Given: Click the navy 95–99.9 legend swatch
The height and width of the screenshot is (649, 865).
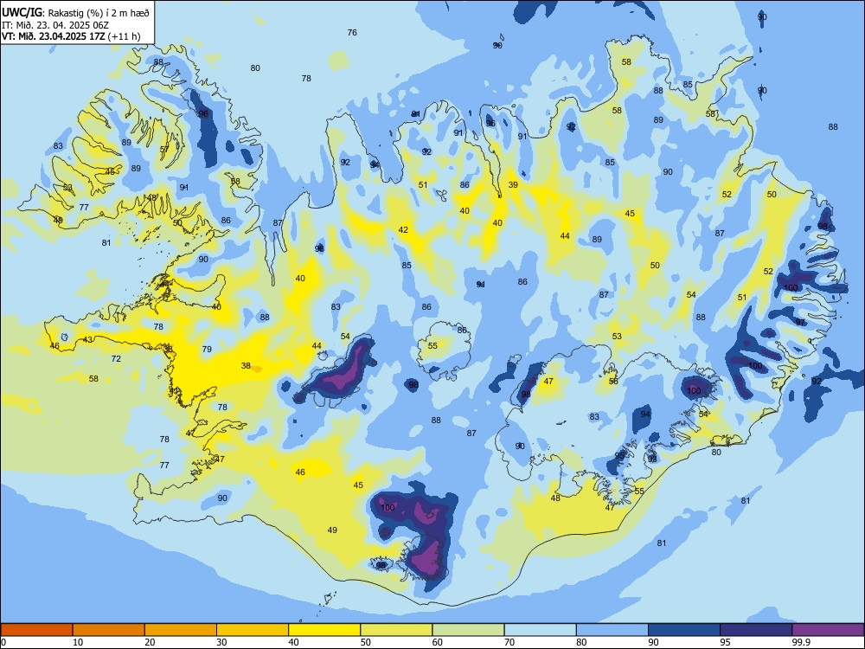Looking at the screenshot, I should pos(756,630).
